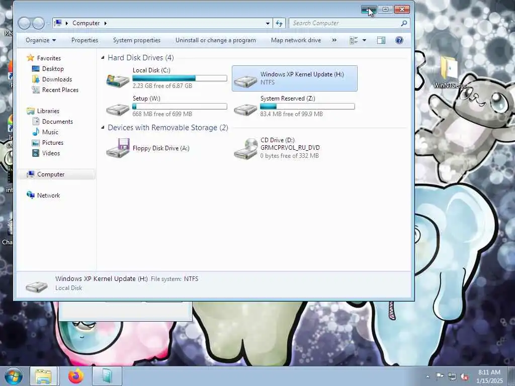Click System Reserved (Z:) capacity bar
The image size is (515, 386).
pyautogui.click(x=307, y=107)
